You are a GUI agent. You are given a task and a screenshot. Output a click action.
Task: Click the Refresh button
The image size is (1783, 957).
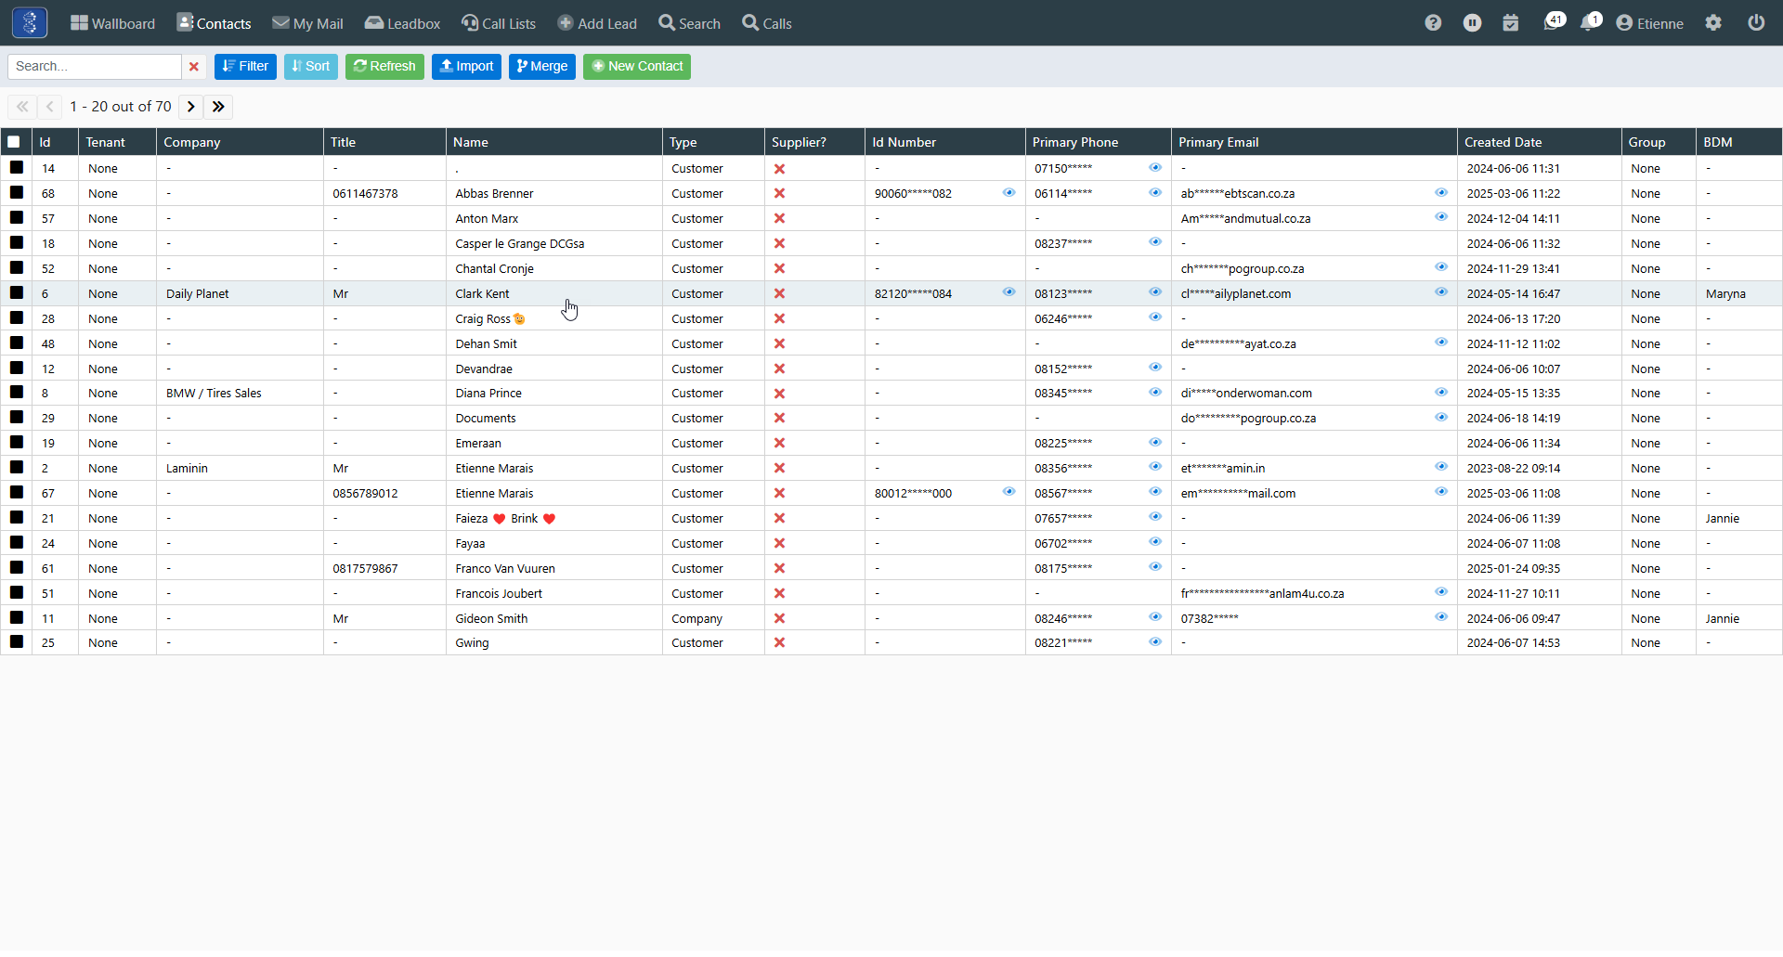pos(384,67)
